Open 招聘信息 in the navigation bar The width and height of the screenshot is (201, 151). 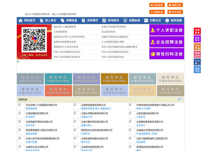point(71,20)
